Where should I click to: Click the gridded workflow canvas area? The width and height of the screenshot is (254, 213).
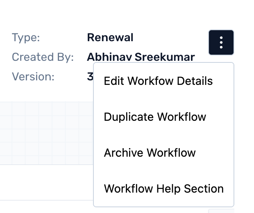(45, 131)
